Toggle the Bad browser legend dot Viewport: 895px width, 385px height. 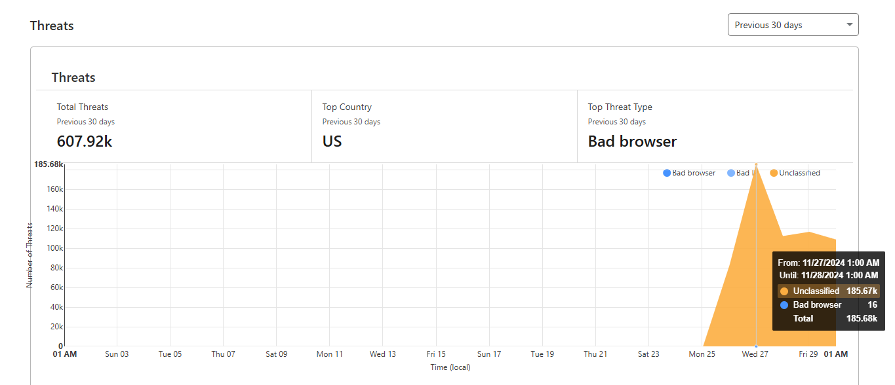click(x=667, y=173)
